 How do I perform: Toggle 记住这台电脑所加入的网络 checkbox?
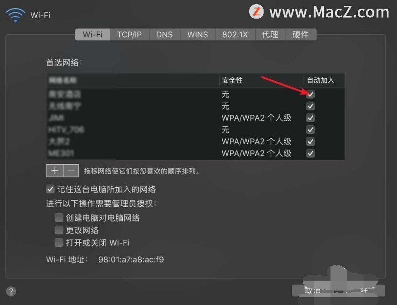tap(50, 189)
